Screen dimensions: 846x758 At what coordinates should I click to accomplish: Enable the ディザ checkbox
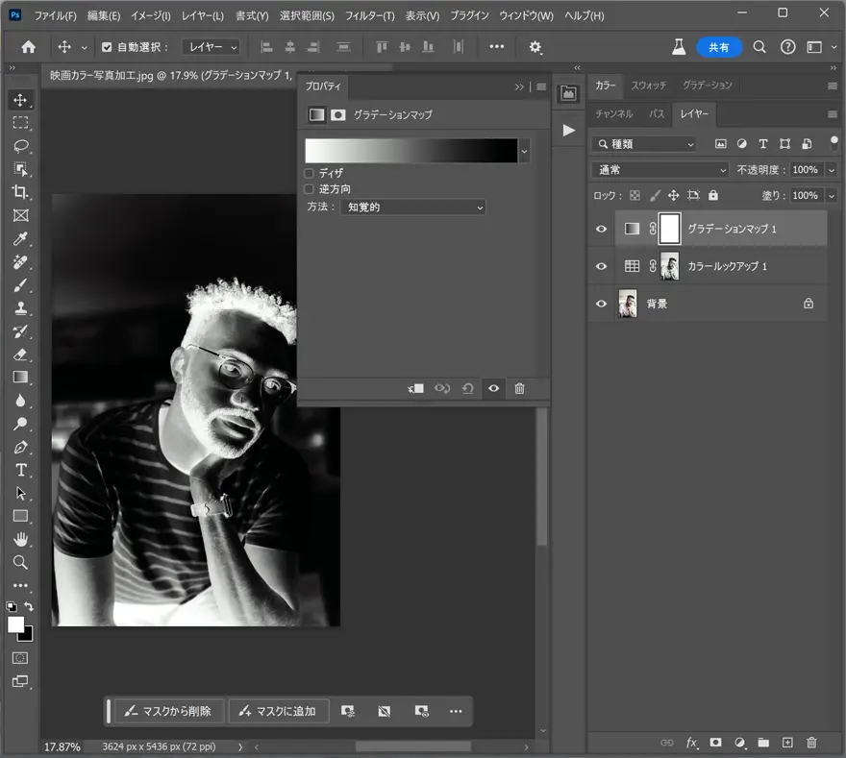click(x=310, y=173)
